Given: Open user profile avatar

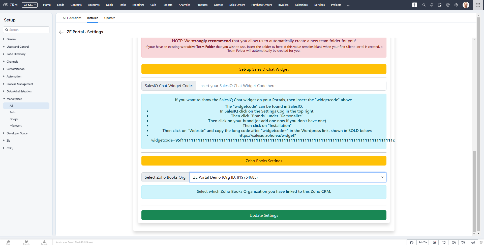Looking at the screenshot, I should tap(466, 5).
